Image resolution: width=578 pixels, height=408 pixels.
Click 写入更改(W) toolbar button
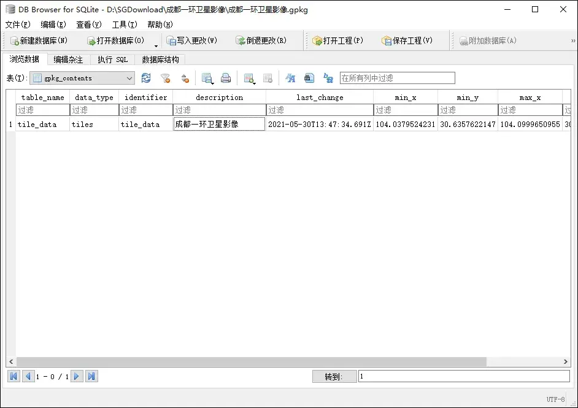191,40
